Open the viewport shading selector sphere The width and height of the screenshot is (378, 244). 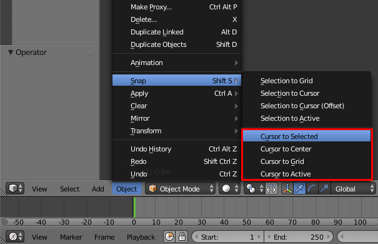(230, 188)
